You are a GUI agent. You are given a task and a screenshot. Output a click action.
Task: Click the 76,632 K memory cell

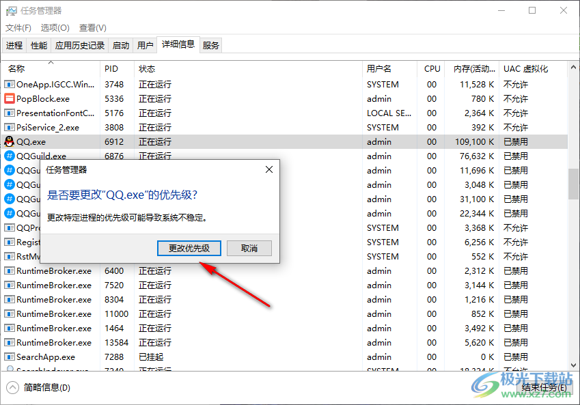(x=476, y=156)
